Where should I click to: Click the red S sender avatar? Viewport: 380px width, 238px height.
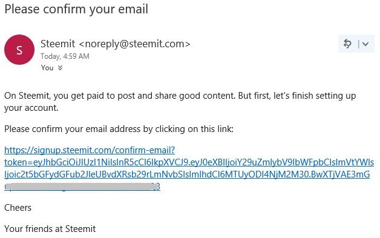(x=19, y=50)
